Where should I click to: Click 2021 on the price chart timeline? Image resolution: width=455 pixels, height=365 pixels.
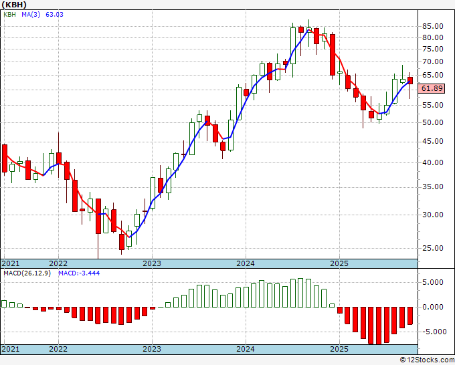pos(11,263)
